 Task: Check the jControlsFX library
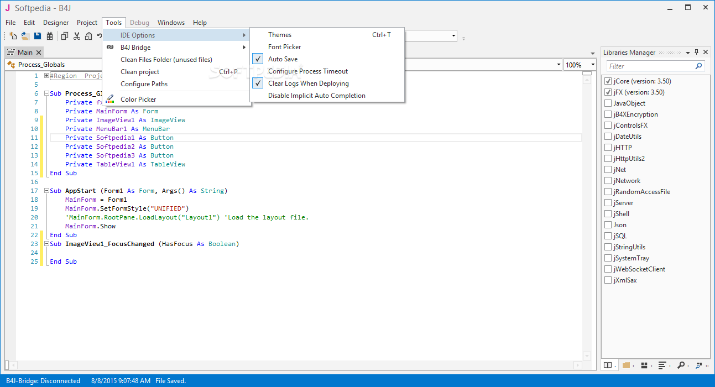point(608,125)
